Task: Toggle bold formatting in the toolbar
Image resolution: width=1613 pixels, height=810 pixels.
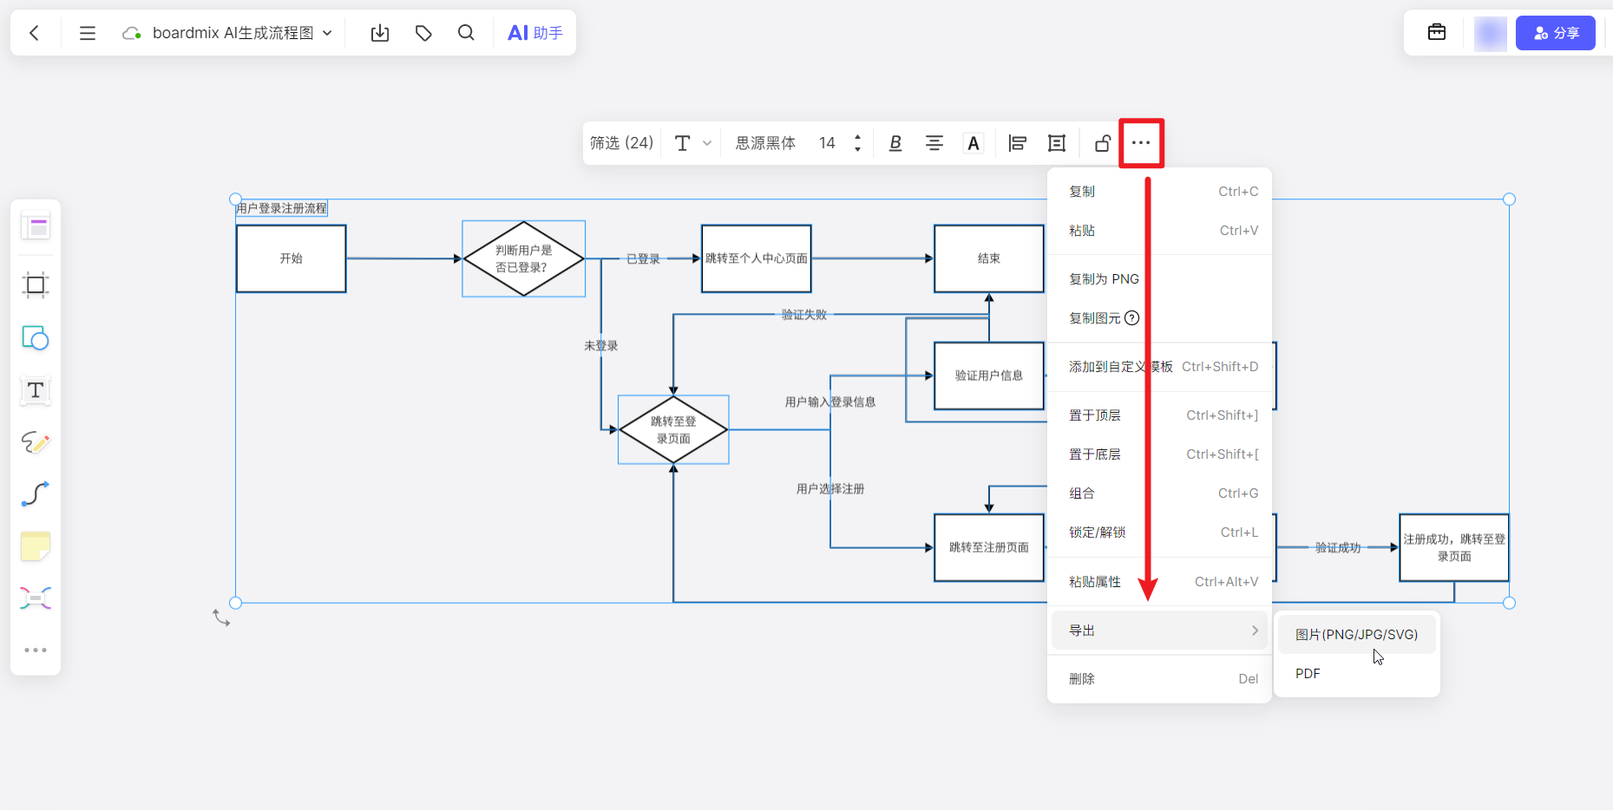Action: coord(895,142)
